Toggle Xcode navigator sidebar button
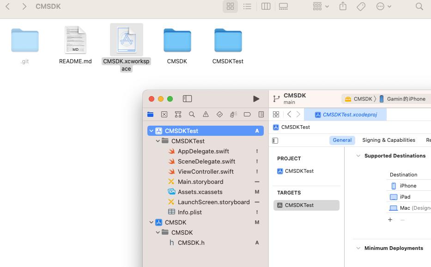The width and height of the screenshot is (431, 267). pyautogui.click(x=187, y=99)
